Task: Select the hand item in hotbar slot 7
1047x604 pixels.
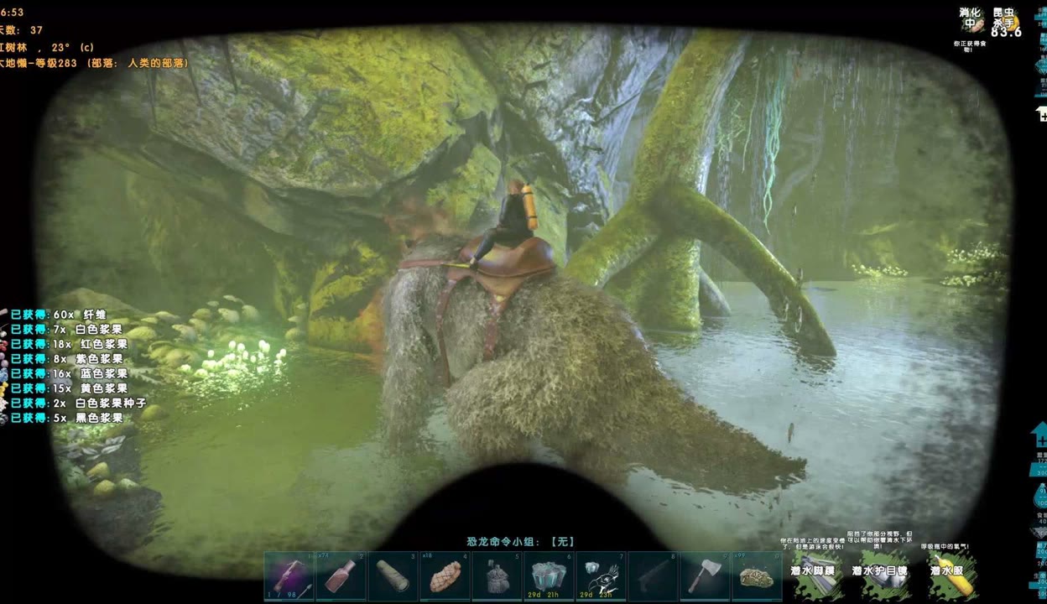Action: point(602,576)
